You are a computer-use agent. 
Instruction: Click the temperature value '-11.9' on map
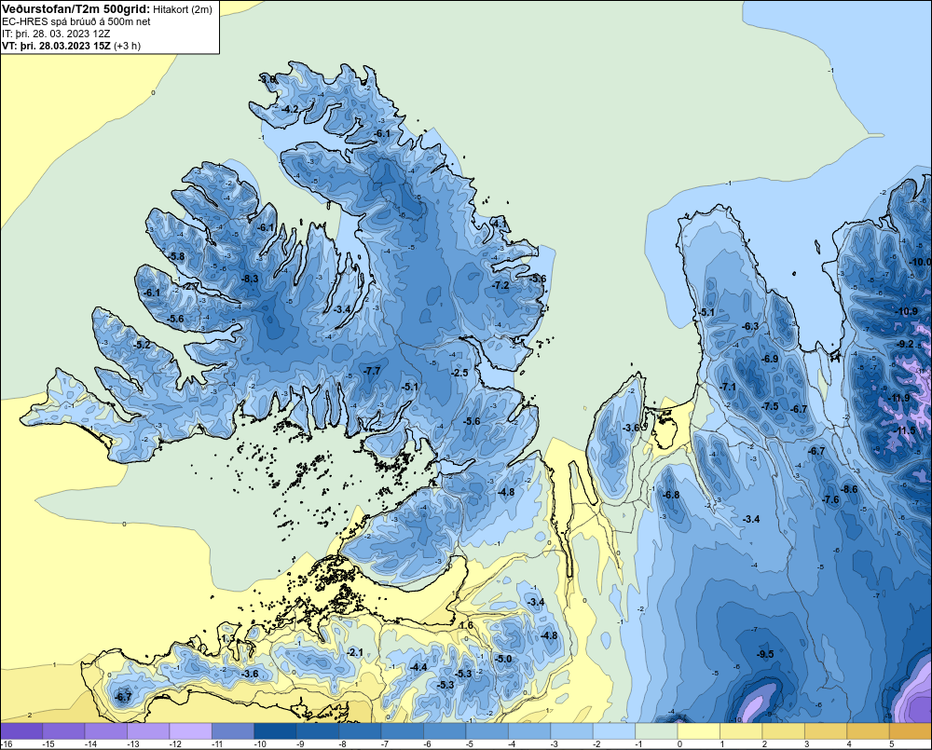point(898,398)
